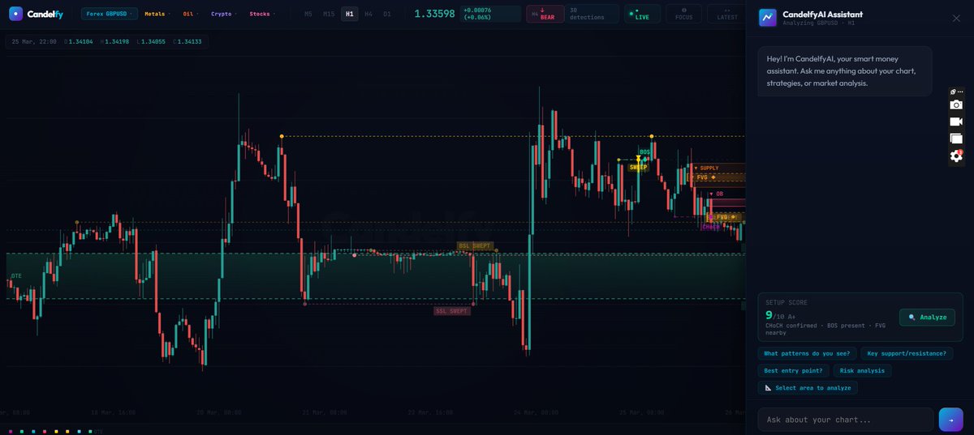974x435 pixels.
Task: Click the capture widget menu dots
Action: coord(960,92)
